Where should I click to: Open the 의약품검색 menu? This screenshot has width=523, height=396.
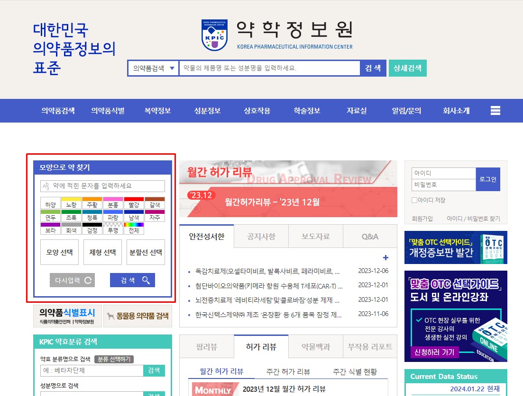coord(58,111)
